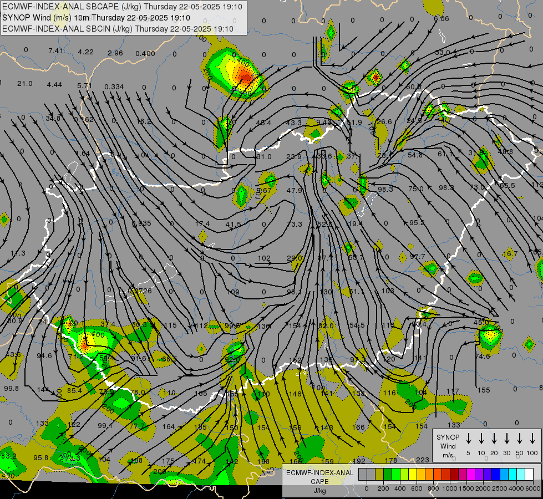Image resolution: width=543 pixels, height=499 pixels.
Task: Click the wind arrow above the 10 m/s label
Action: click(x=481, y=439)
